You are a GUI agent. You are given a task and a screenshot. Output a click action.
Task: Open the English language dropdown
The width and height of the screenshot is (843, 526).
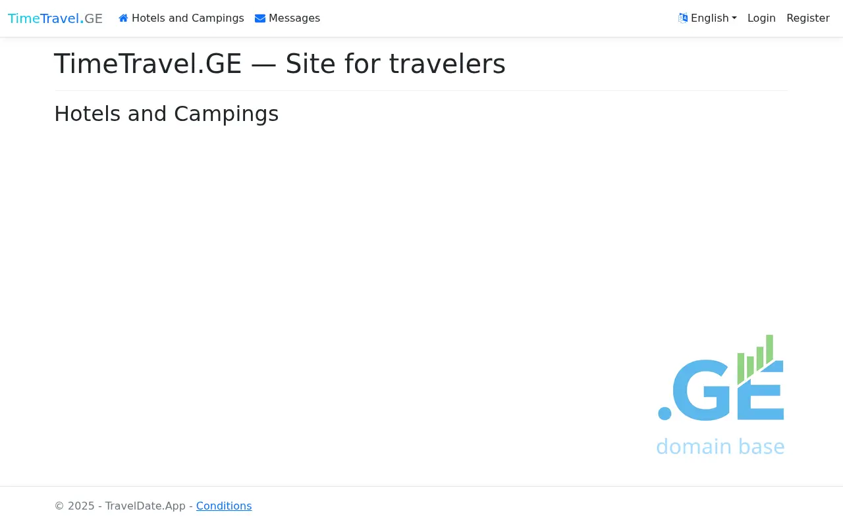(x=709, y=18)
